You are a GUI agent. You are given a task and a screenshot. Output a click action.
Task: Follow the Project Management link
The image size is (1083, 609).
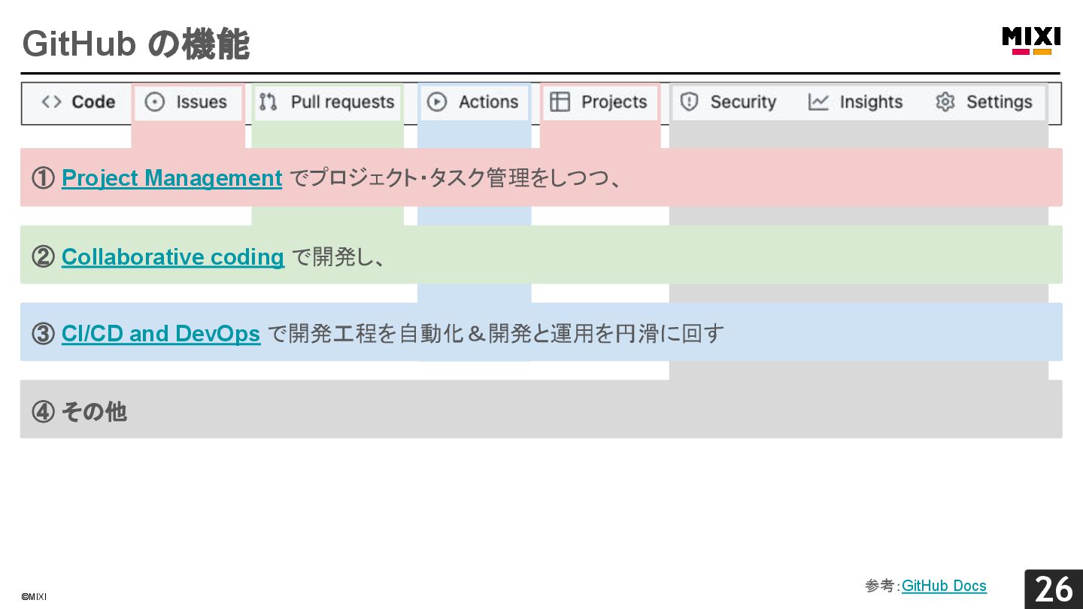tap(171, 178)
